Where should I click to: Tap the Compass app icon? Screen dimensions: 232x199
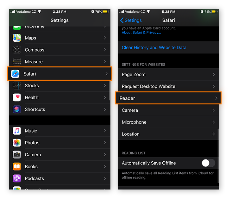coord(17,50)
